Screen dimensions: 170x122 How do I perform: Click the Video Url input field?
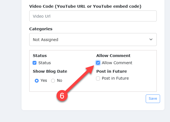[x=93, y=16]
